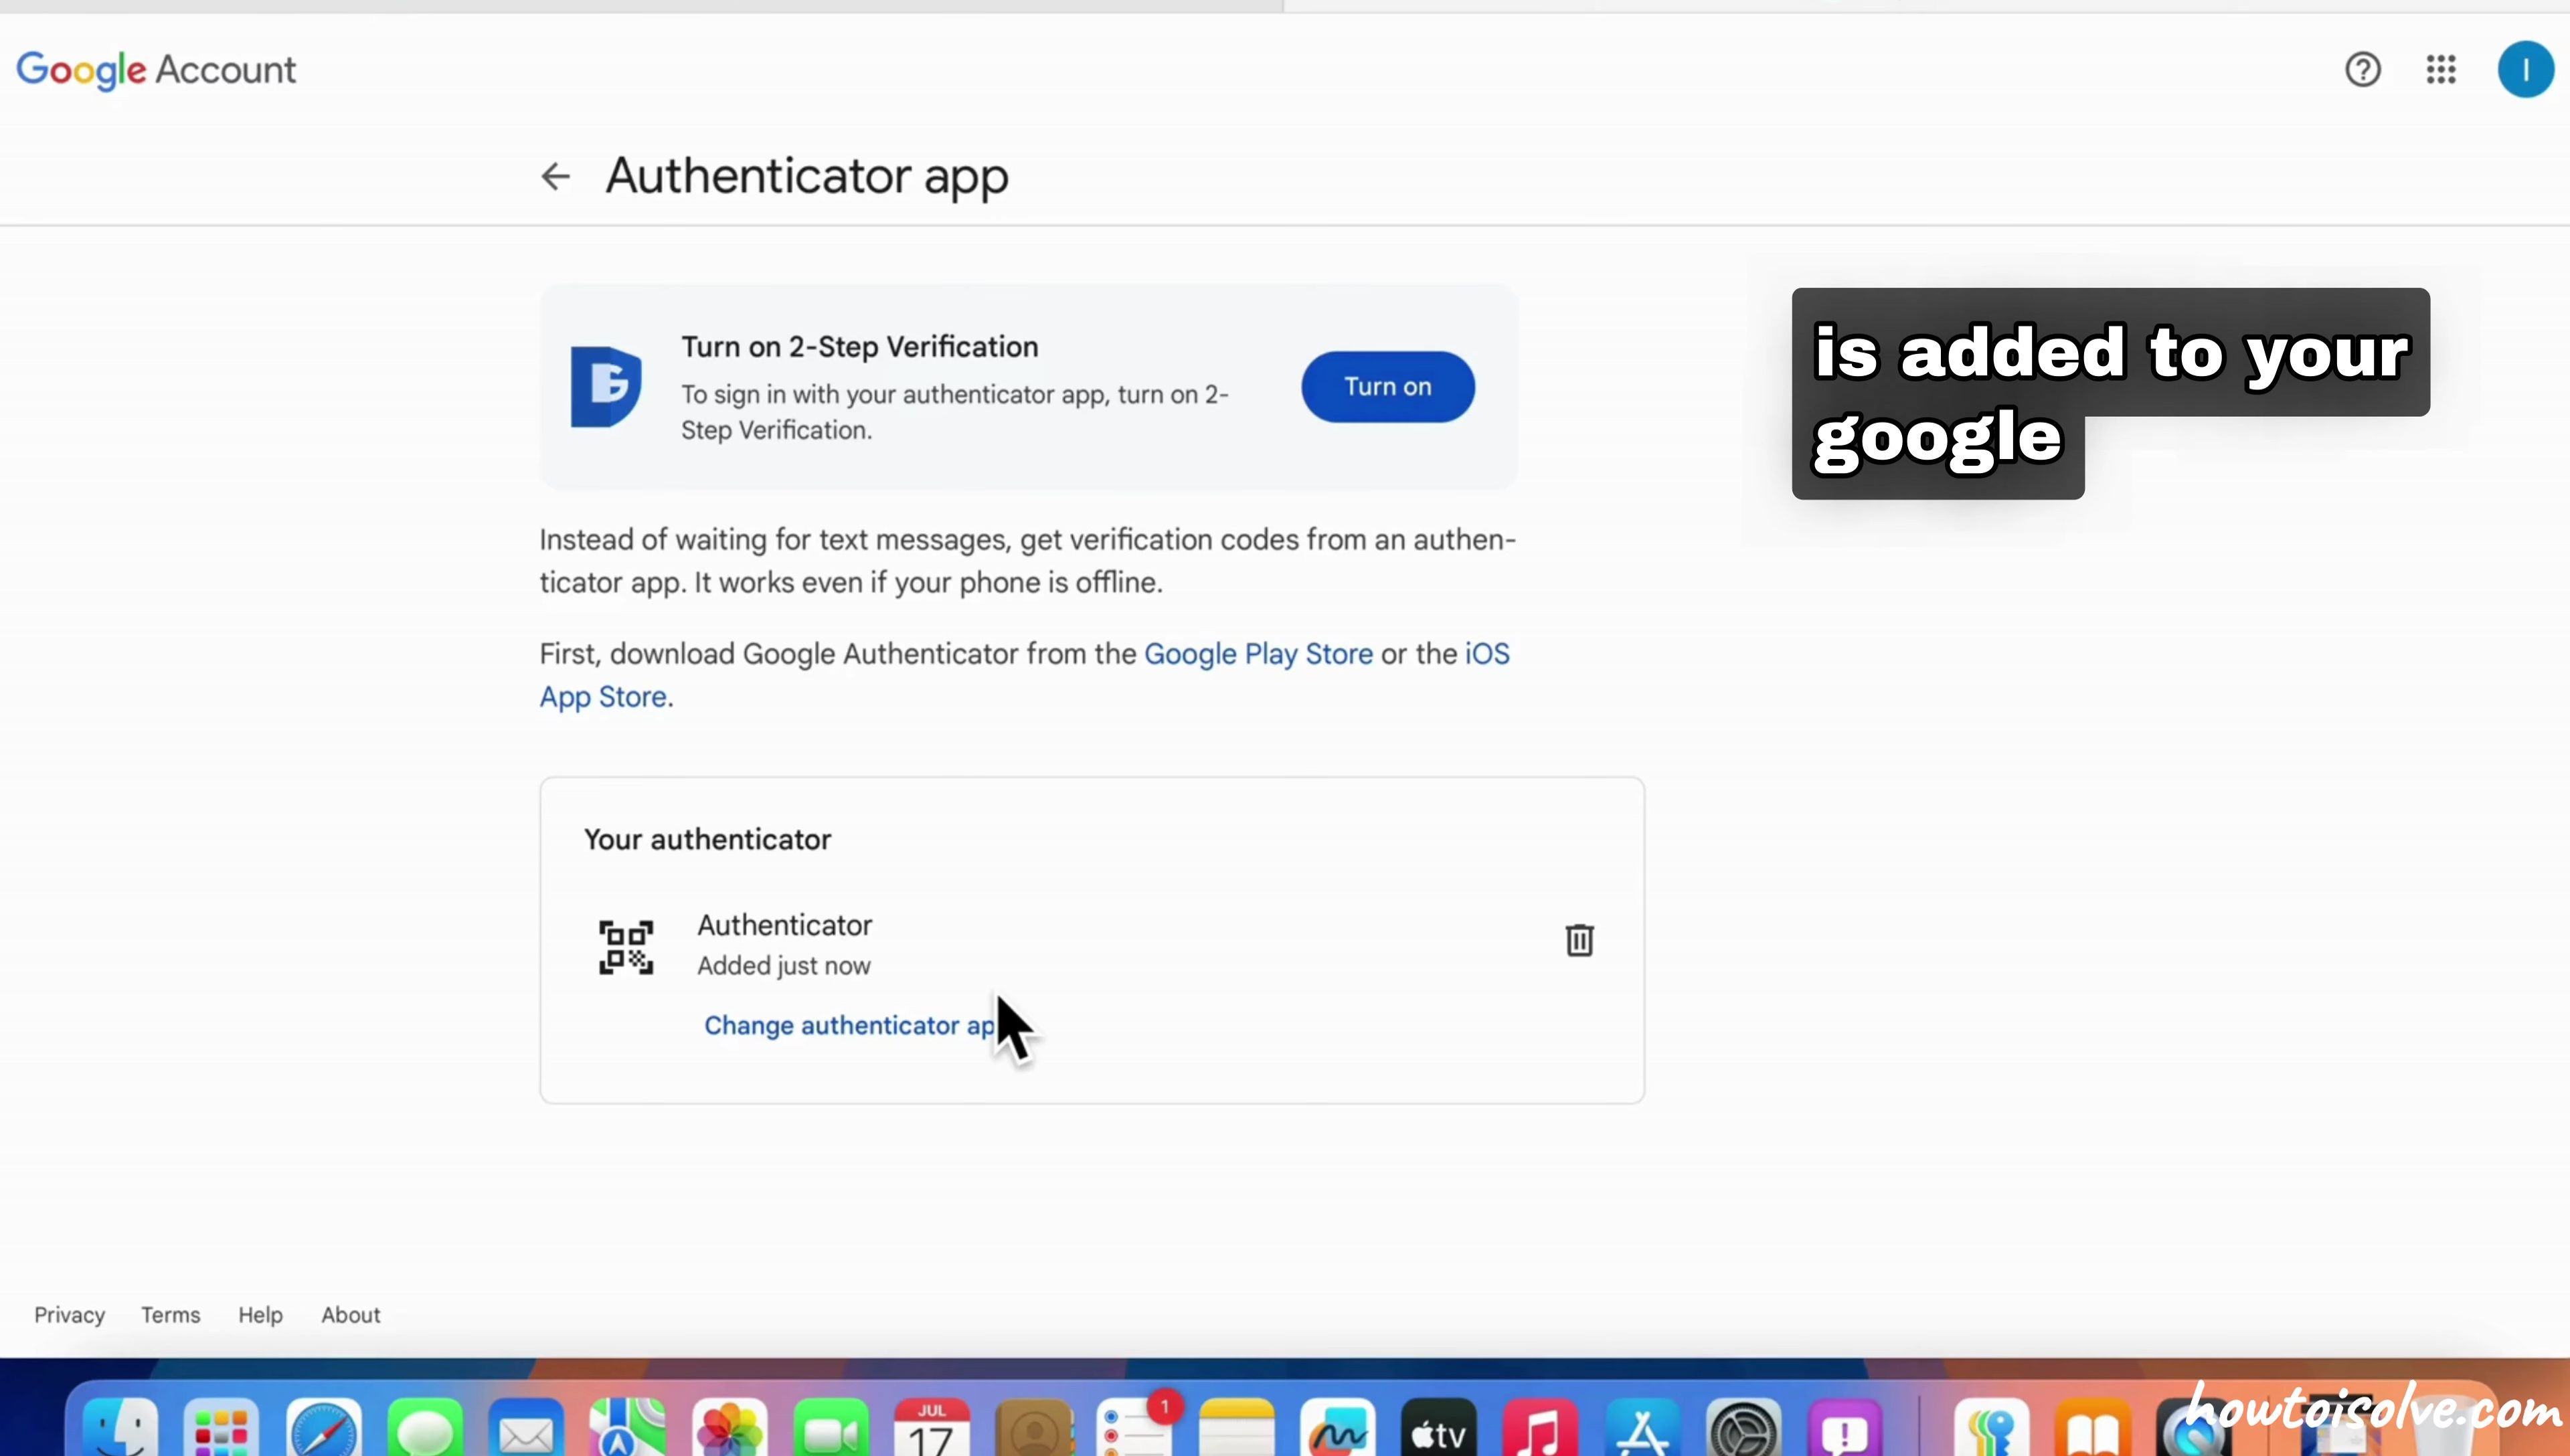
Task: Click the 'Your authenticator' heading
Action: [707, 840]
